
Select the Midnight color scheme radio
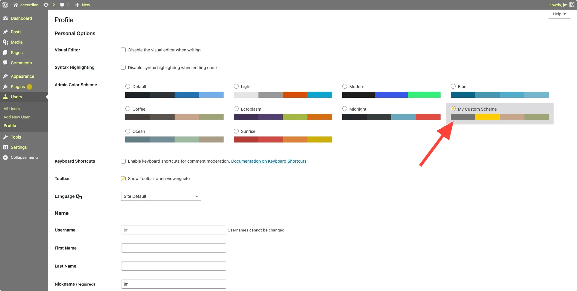tap(345, 109)
